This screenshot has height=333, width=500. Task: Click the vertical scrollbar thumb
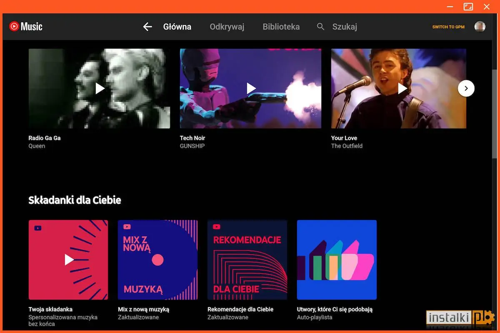coord(495,113)
